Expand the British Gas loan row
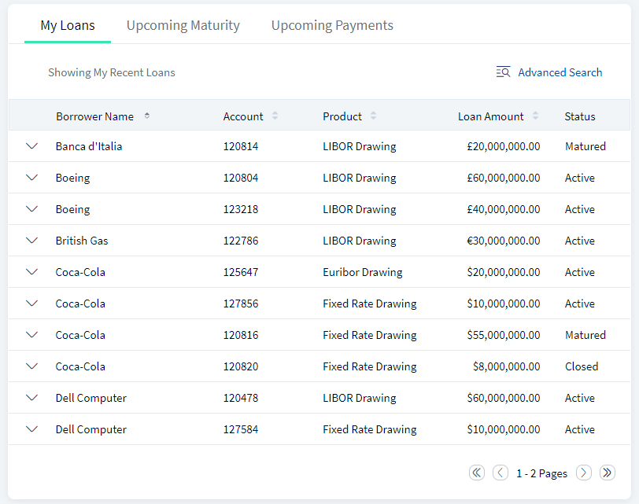The image size is (639, 504). tap(31, 240)
